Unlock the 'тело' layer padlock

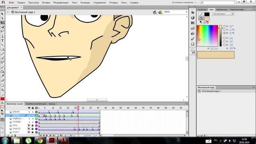pyautogui.click(x=32, y=125)
